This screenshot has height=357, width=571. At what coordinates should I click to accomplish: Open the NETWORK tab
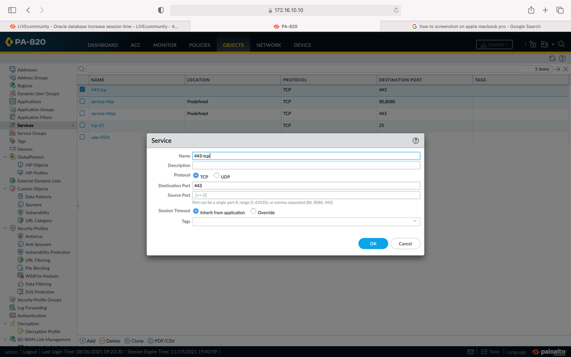point(268,45)
